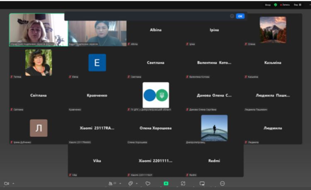
Task: Click the heart reactions icon
Action: [x=148, y=183]
